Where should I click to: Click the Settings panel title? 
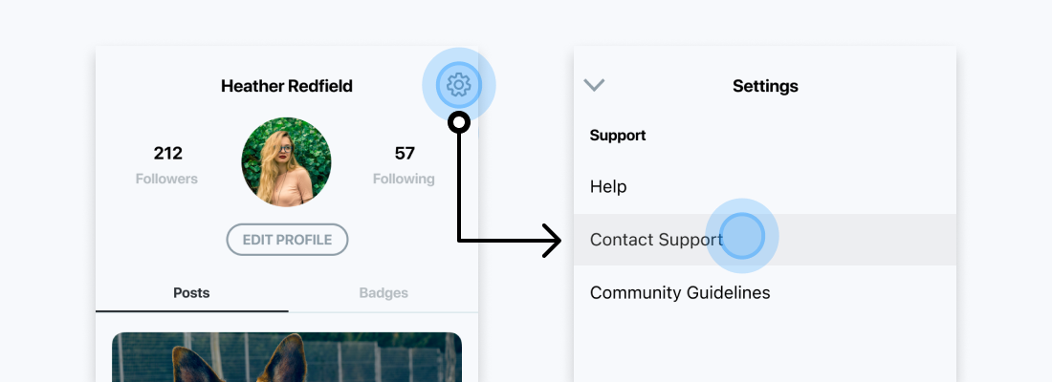[x=765, y=86]
